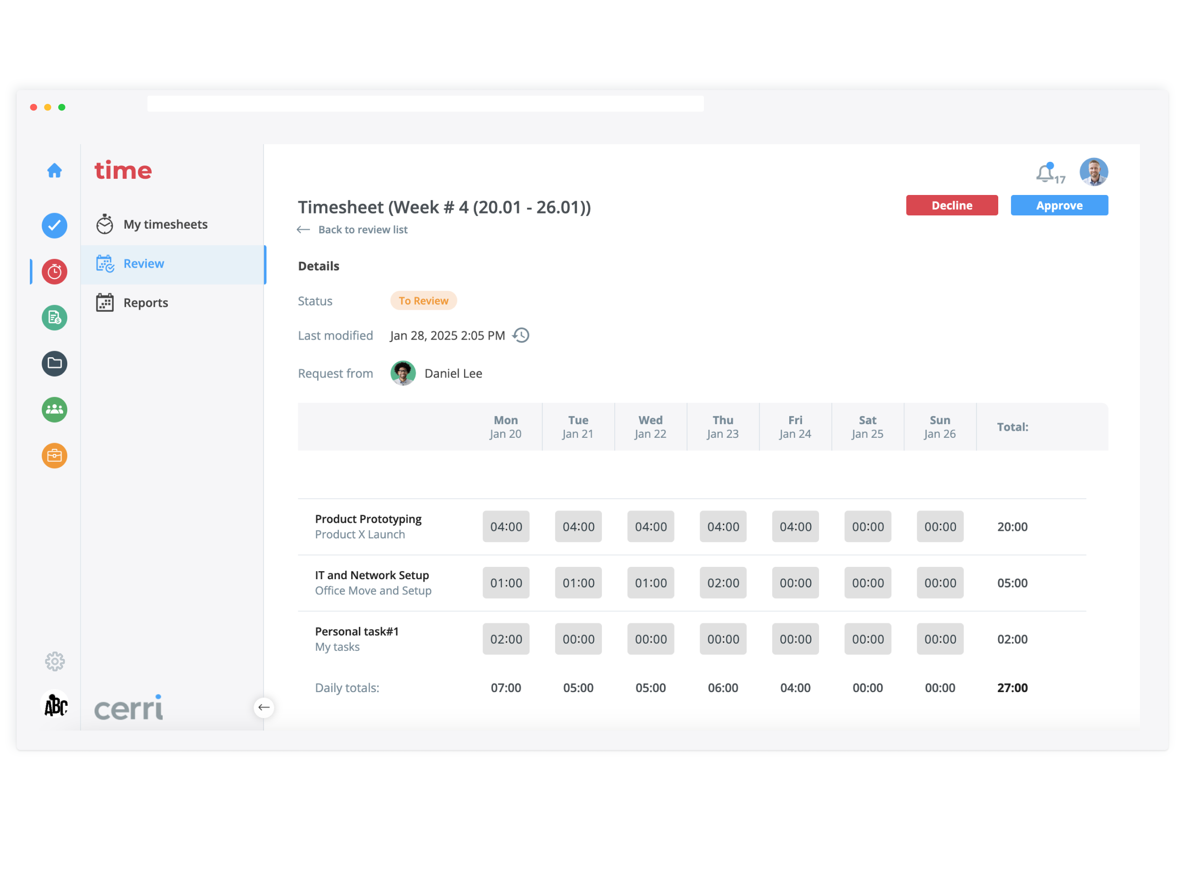Open the green invoice document module
1185x870 pixels.
tap(55, 317)
